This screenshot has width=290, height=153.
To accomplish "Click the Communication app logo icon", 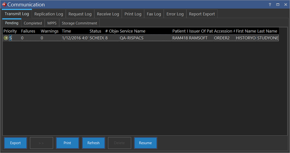I will tap(4, 5).
